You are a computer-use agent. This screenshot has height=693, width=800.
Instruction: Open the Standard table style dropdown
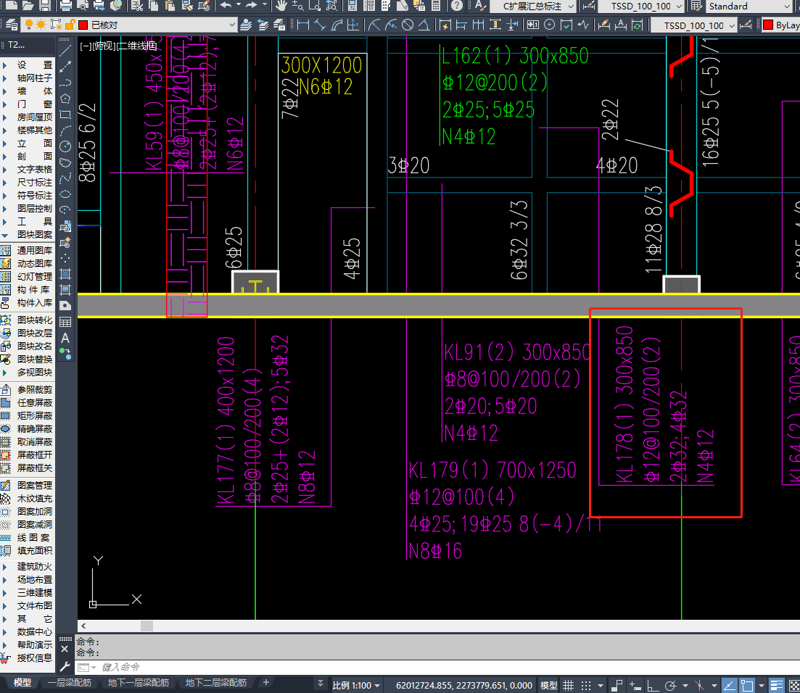(749, 6)
